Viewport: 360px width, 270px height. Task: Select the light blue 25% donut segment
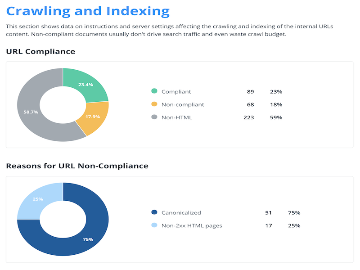point(38,199)
